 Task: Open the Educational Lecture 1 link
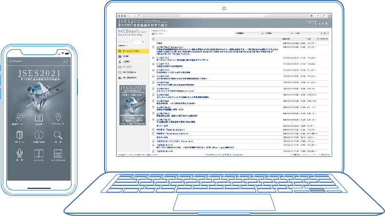[172, 134]
